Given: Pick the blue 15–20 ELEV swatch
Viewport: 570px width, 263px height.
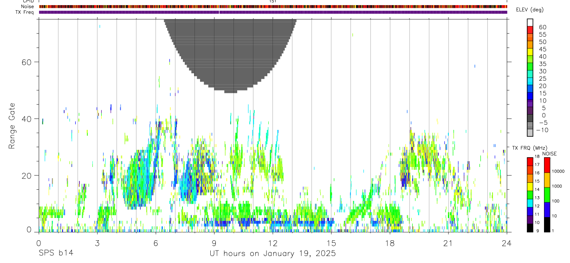Looking at the screenshot, I should coord(530,89).
